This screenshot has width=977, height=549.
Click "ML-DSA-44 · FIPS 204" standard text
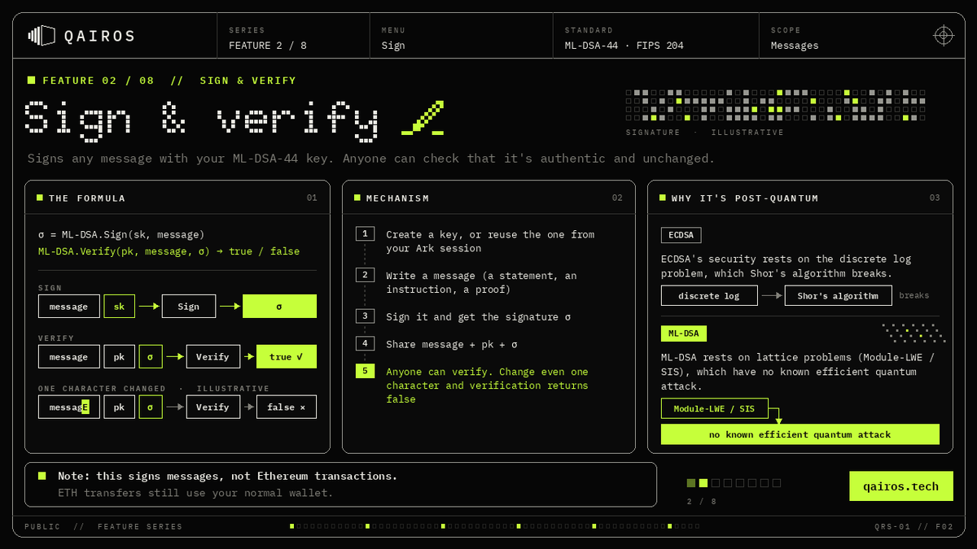click(x=624, y=46)
